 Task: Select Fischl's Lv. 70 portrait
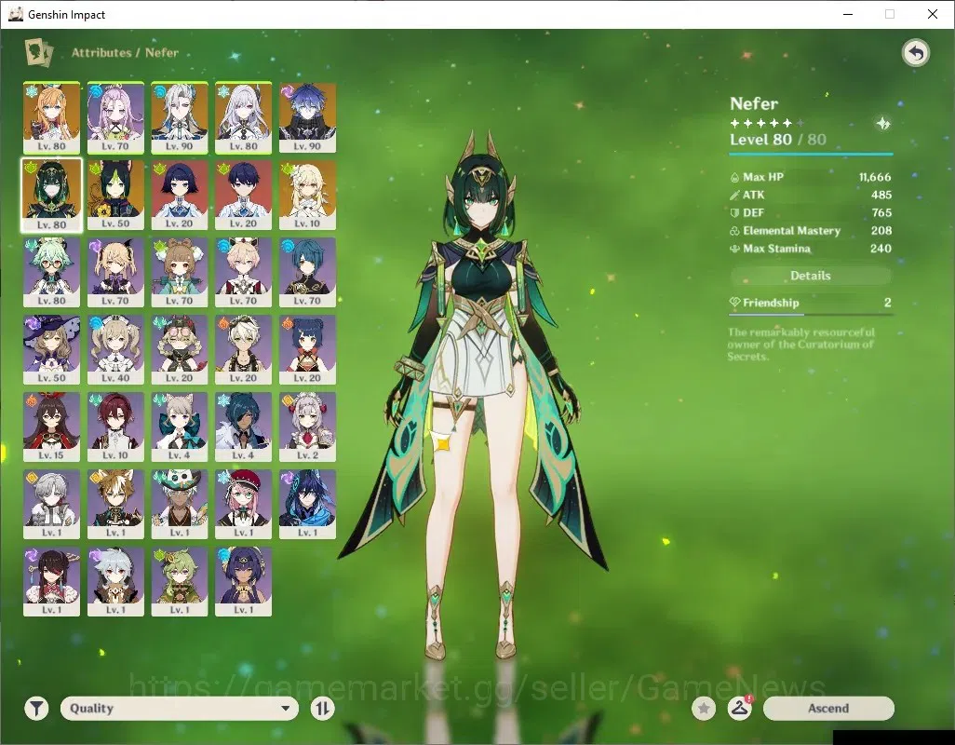coord(115,272)
